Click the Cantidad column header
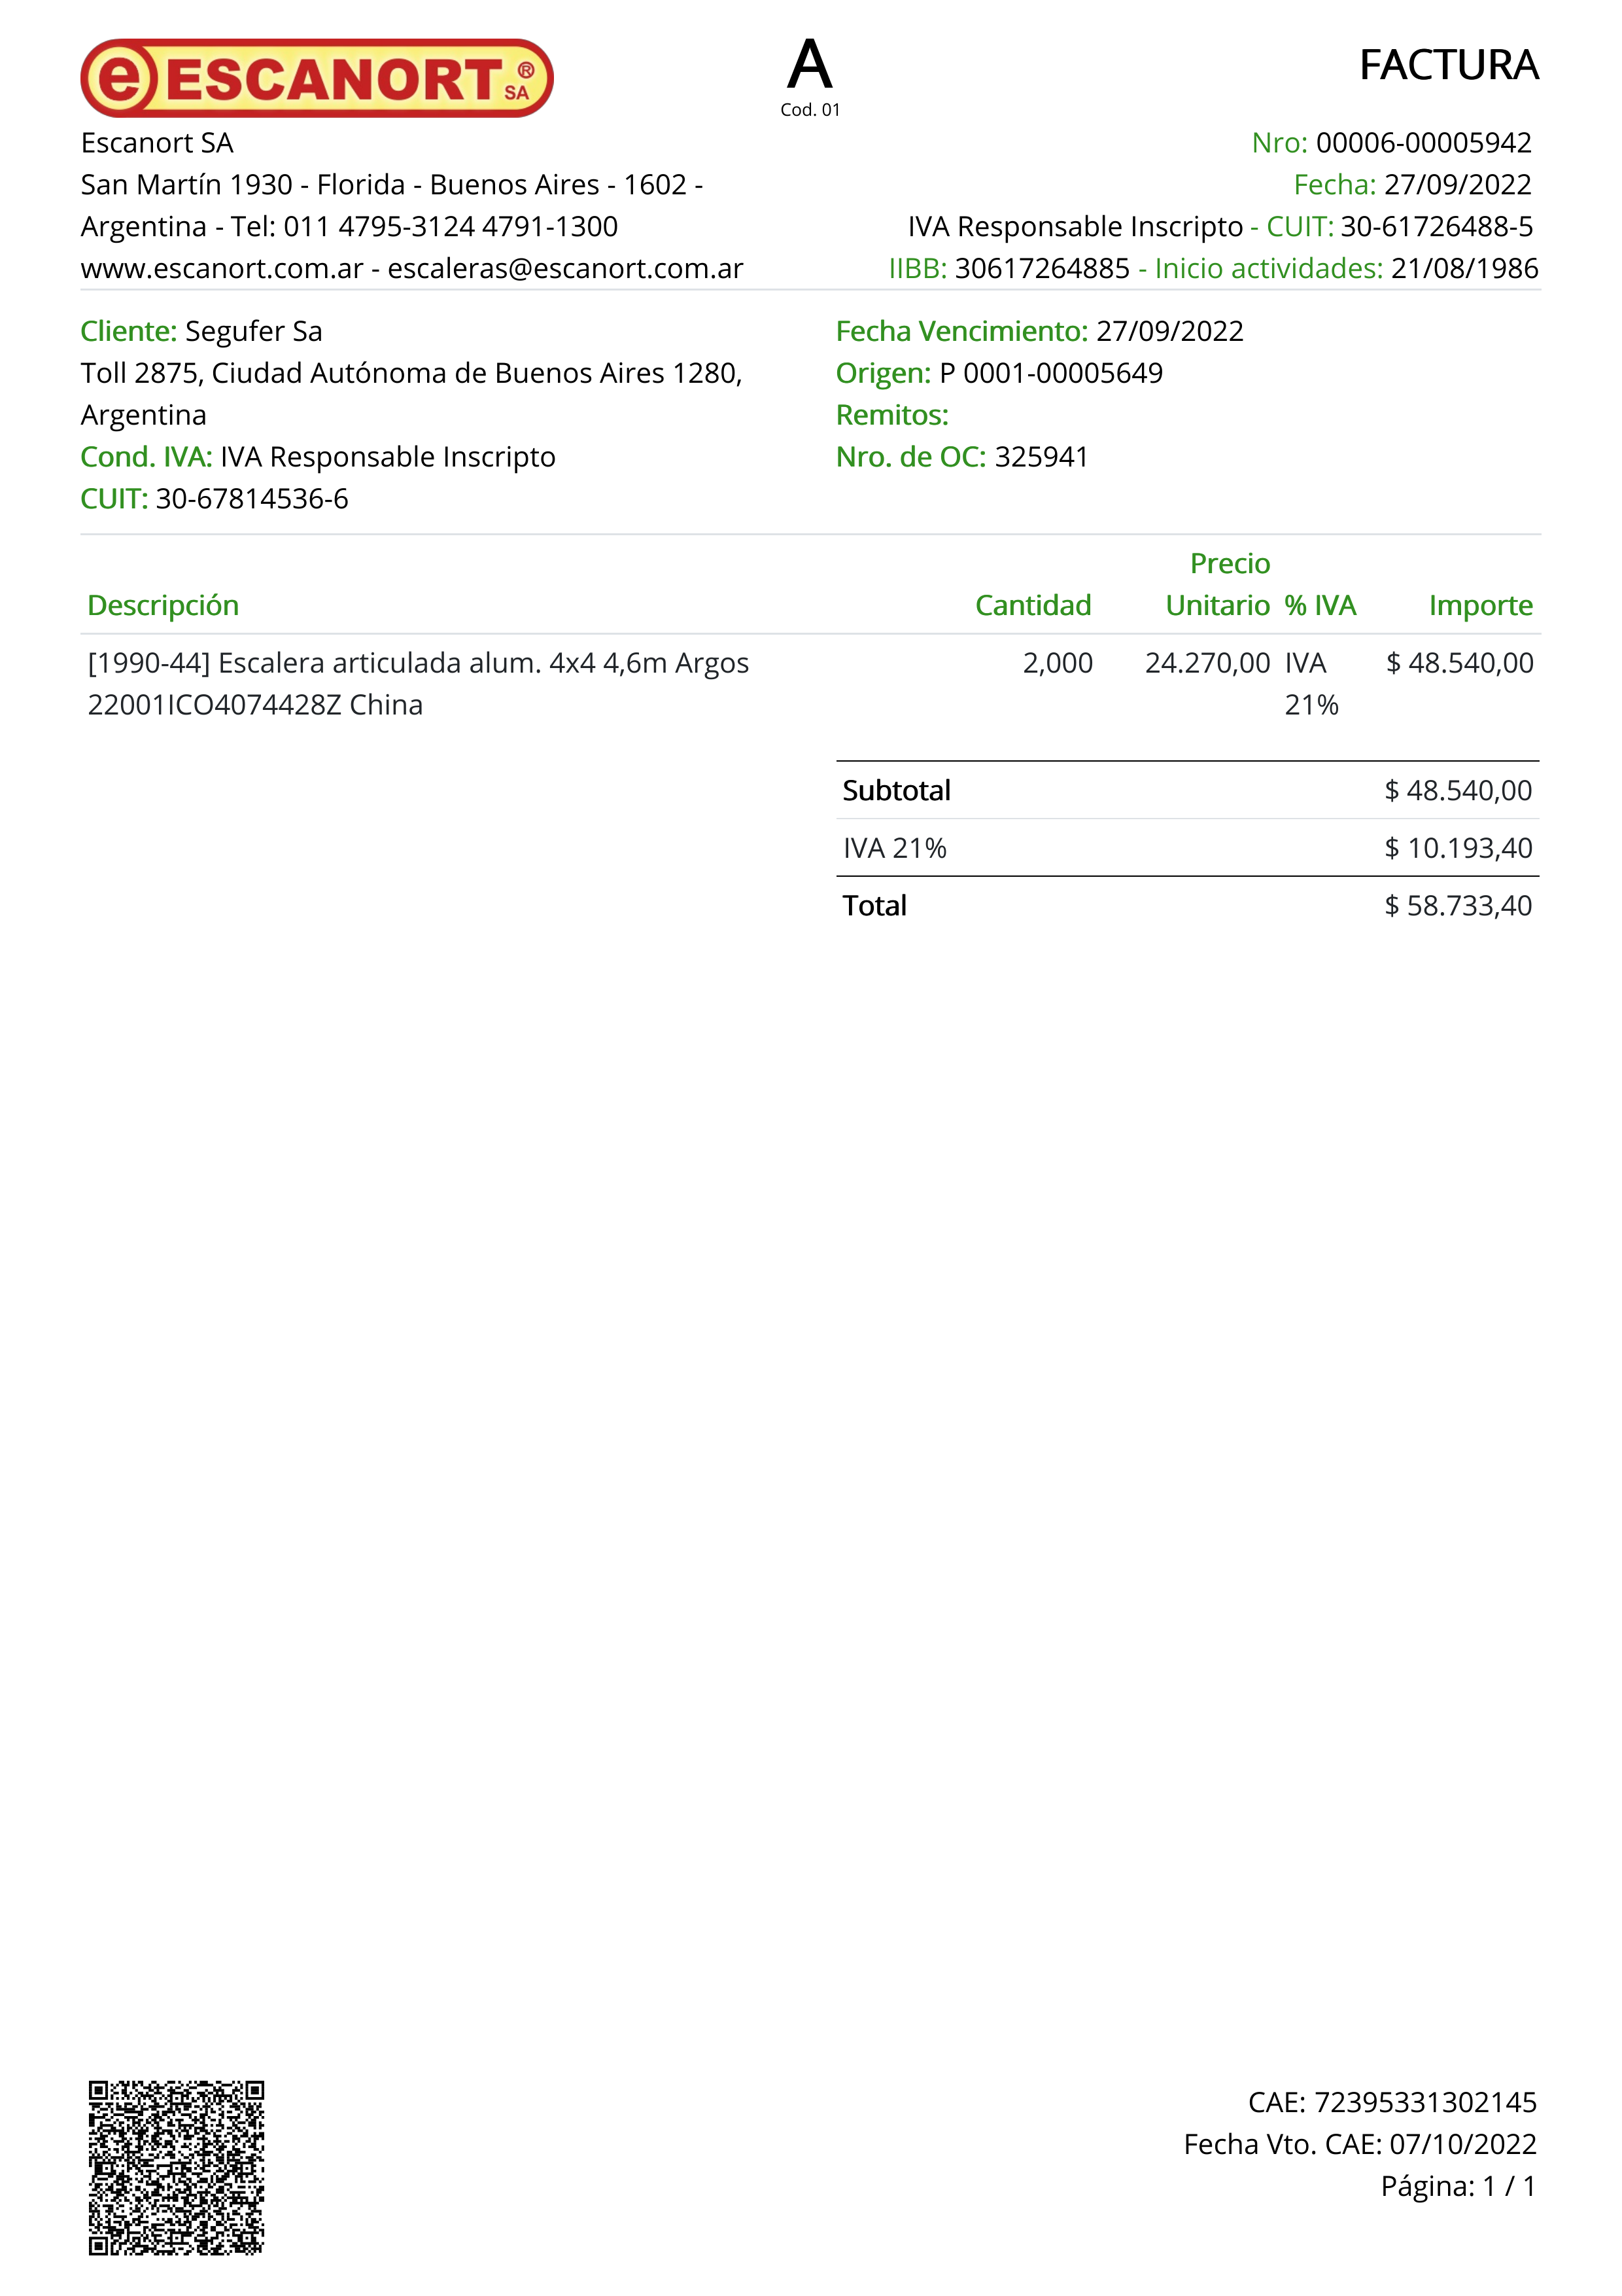Screen dimensions: 1622x2296 (x=1032, y=605)
